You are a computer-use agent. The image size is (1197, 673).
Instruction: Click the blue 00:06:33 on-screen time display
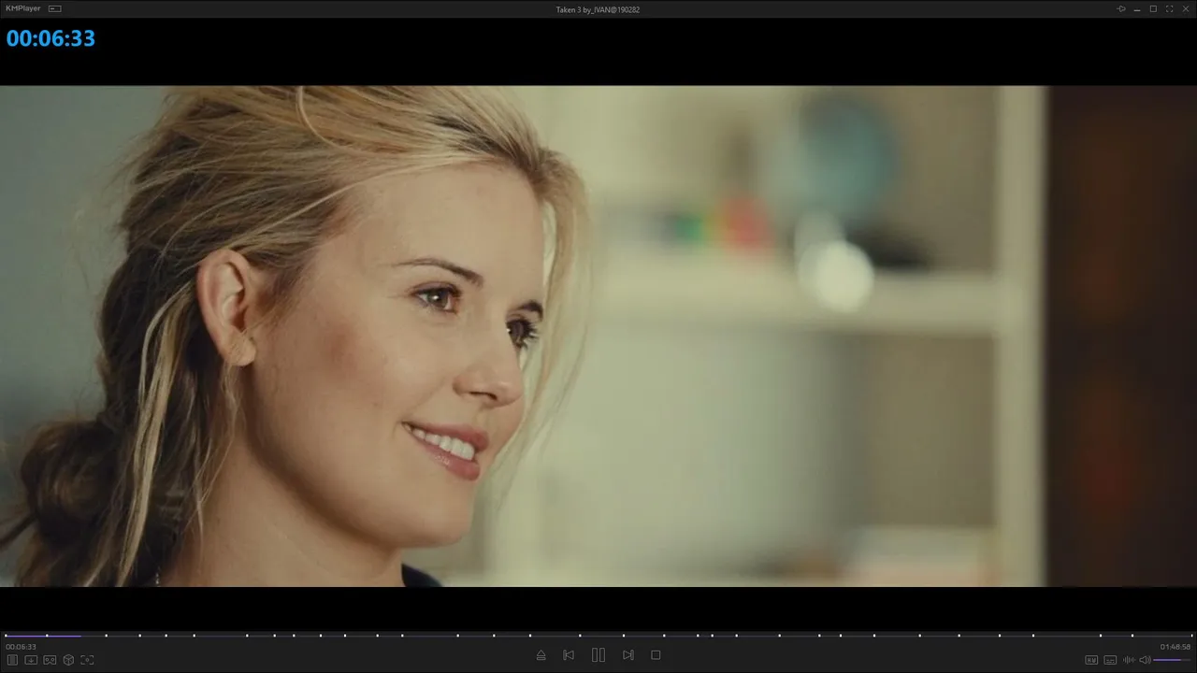(50, 38)
